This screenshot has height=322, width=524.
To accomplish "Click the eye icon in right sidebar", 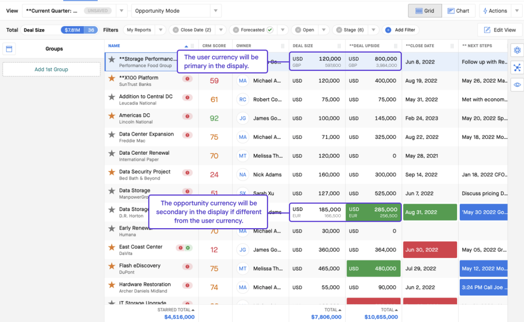I will 517,84.
